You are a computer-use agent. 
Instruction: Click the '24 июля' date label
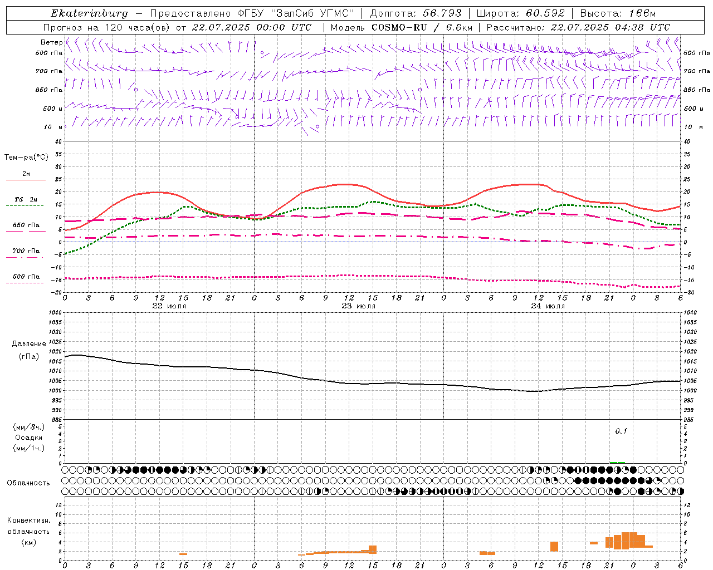pos(548,306)
